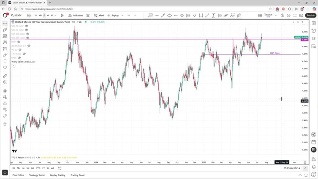The width and height of the screenshot is (318, 179).
Task: Open the Indicators menu
Action: [75, 15]
